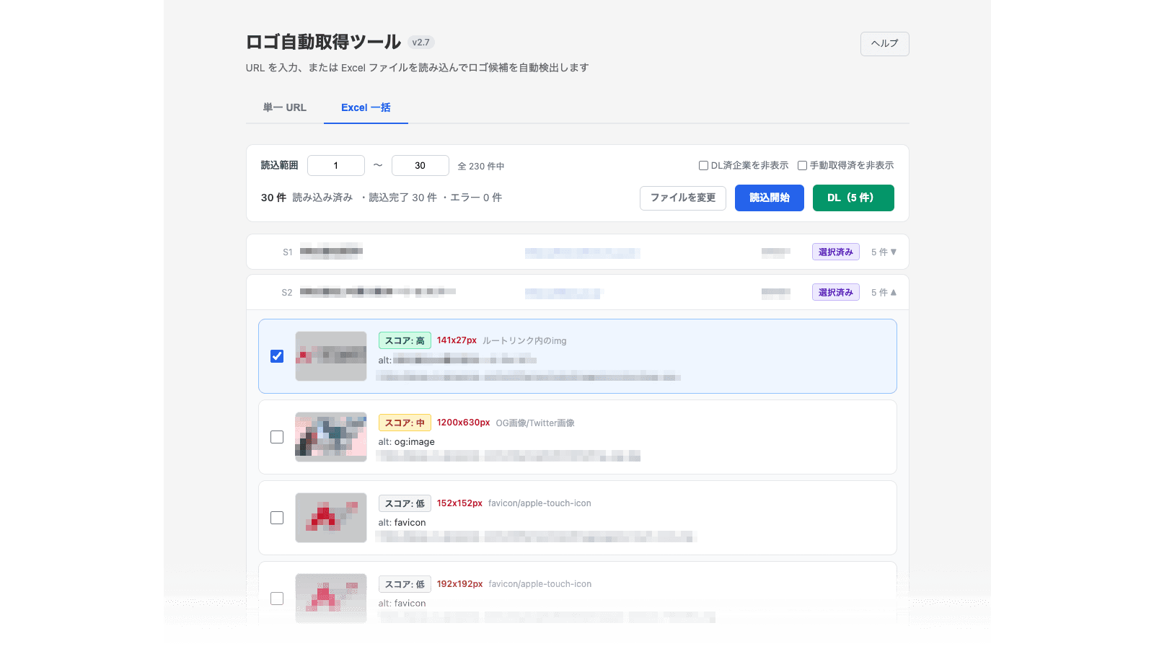The height and width of the screenshot is (649, 1154).
Task: Click the ロゴ自動取得ツール title
Action: pyautogui.click(x=323, y=42)
